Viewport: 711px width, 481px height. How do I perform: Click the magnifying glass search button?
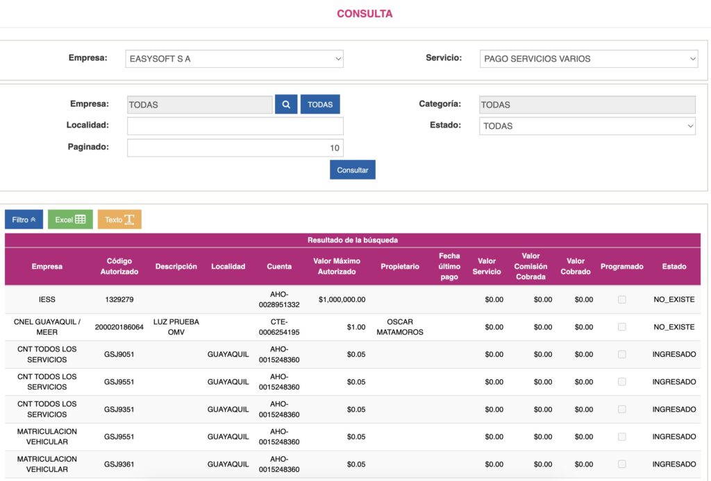pyautogui.click(x=285, y=105)
